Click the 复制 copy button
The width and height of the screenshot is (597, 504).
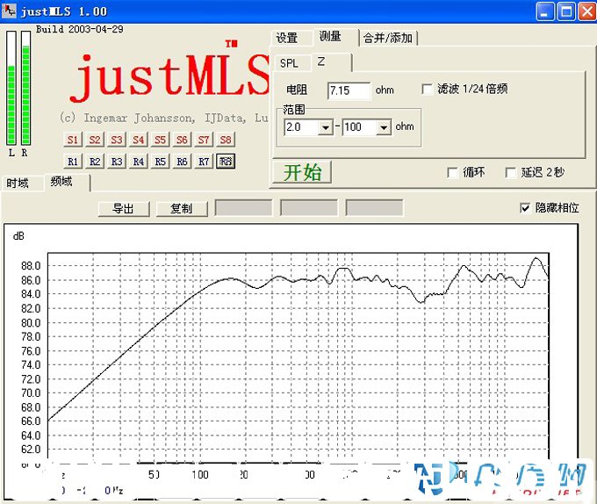coord(182,209)
